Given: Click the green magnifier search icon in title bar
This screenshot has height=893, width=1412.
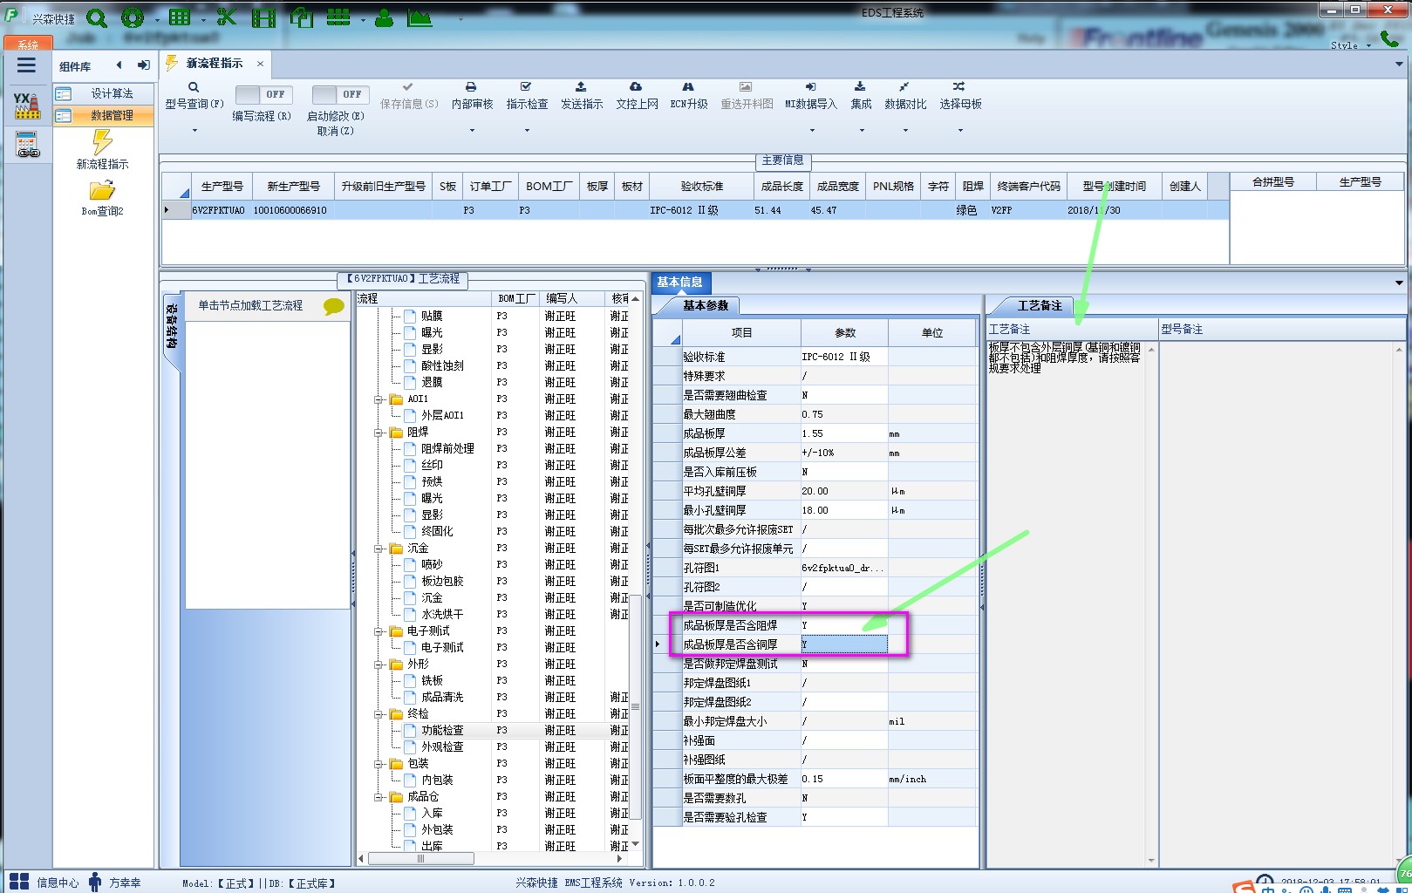Looking at the screenshot, I should (x=97, y=18).
